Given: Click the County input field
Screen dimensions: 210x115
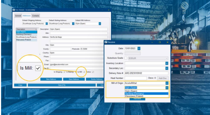Looking at the screenshot, I should (x=60, y=49).
